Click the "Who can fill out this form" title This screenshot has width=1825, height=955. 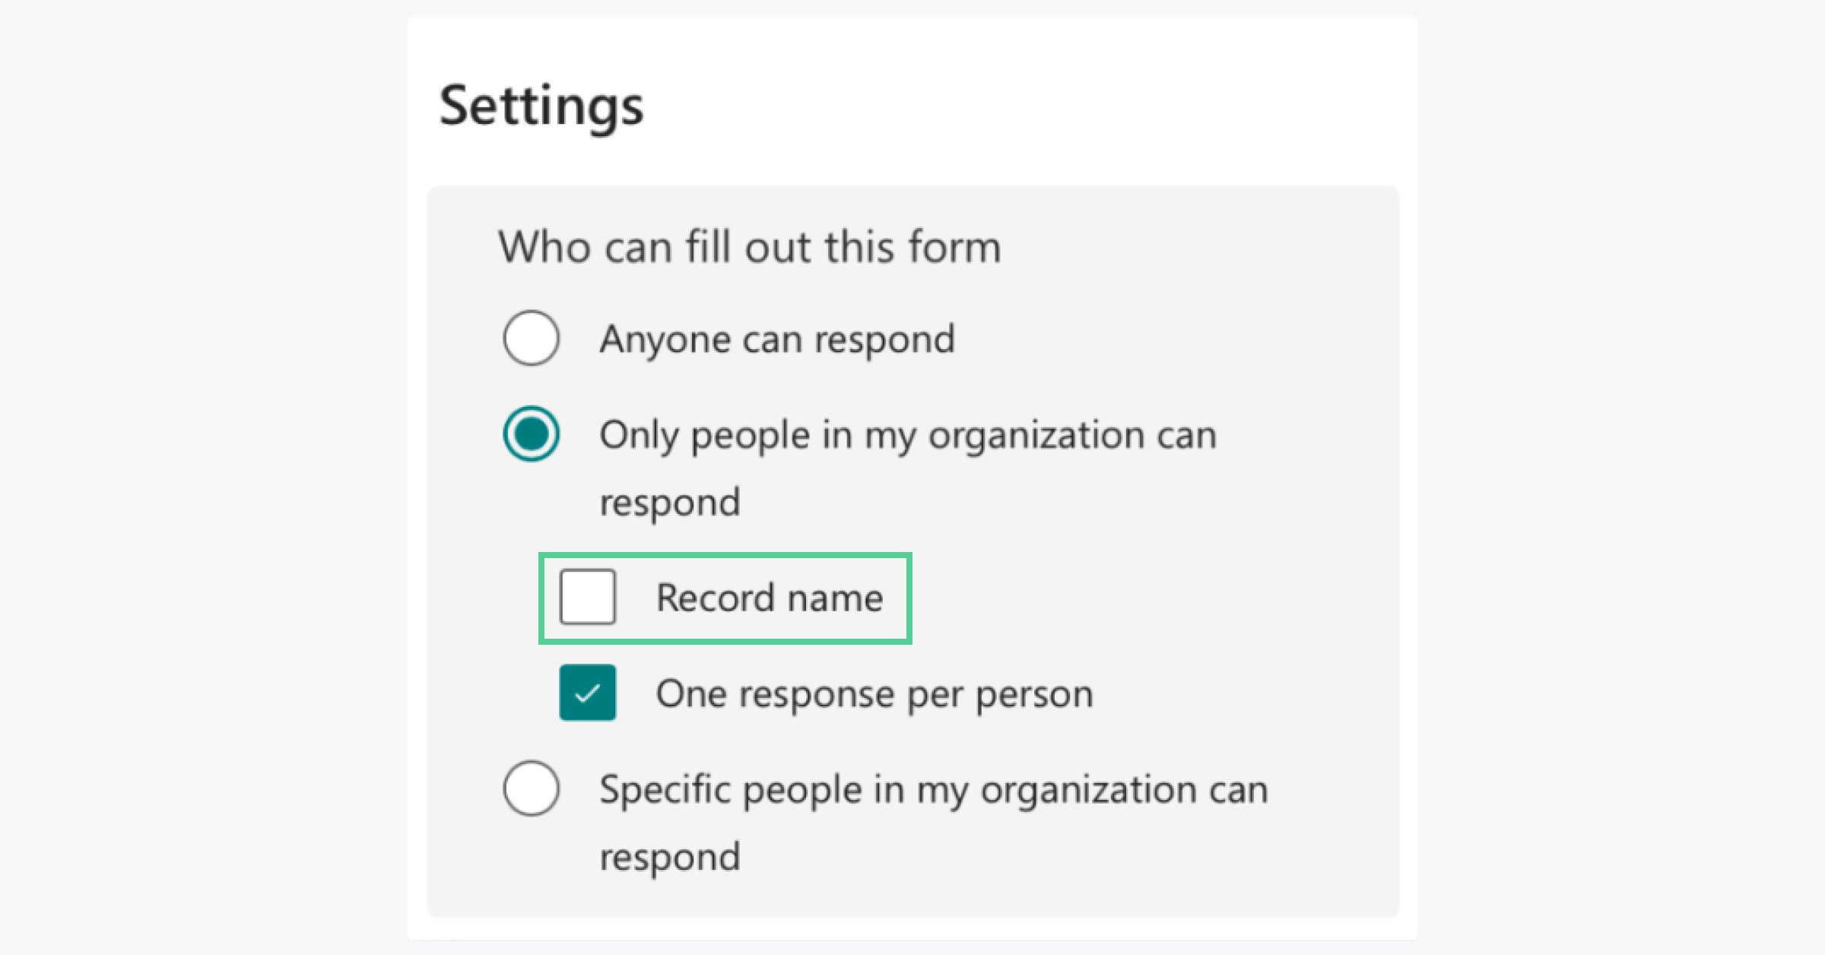[749, 247]
